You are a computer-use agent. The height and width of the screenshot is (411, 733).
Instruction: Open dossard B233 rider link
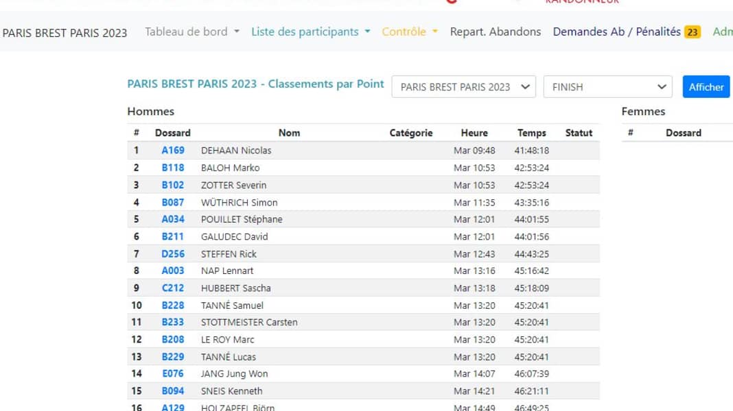(x=173, y=322)
